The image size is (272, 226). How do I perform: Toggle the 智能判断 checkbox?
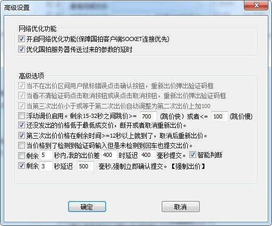[192, 155]
